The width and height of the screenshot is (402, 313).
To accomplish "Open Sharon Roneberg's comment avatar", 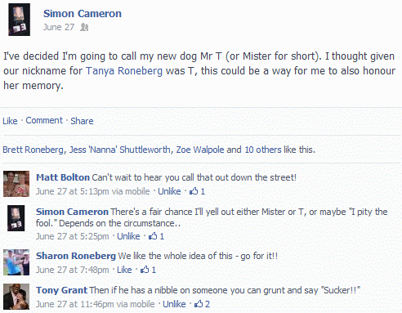I will click(x=16, y=262).
